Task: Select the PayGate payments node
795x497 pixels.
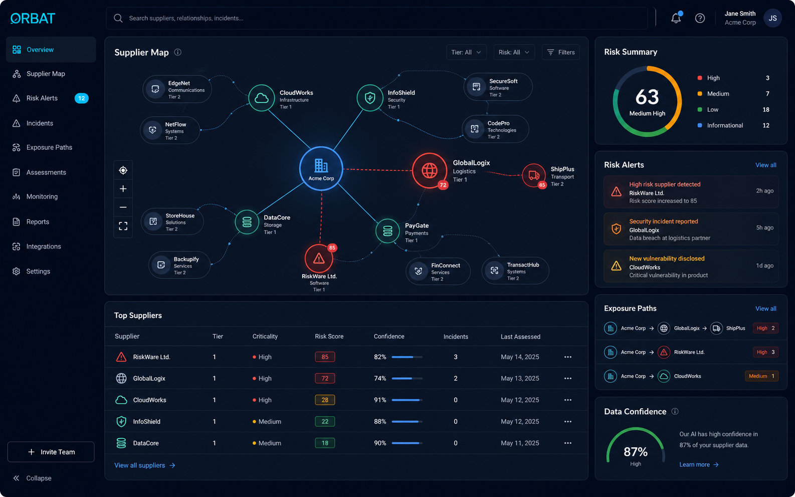Action: (x=387, y=231)
